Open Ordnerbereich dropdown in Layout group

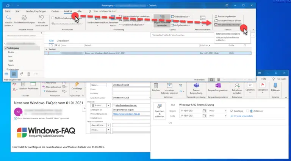point(180,17)
